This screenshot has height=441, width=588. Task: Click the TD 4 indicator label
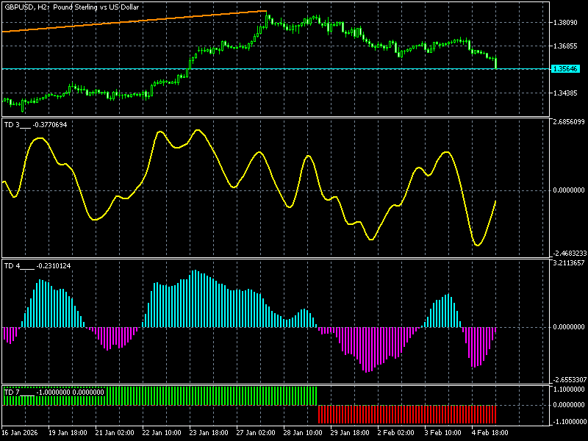tap(37, 266)
